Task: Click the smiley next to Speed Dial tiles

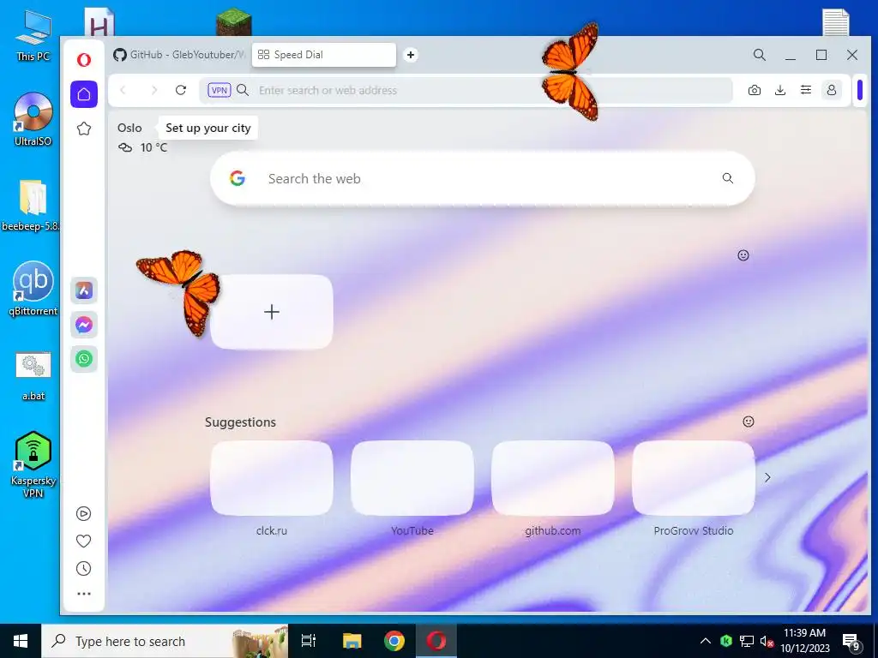Action: click(743, 255)
